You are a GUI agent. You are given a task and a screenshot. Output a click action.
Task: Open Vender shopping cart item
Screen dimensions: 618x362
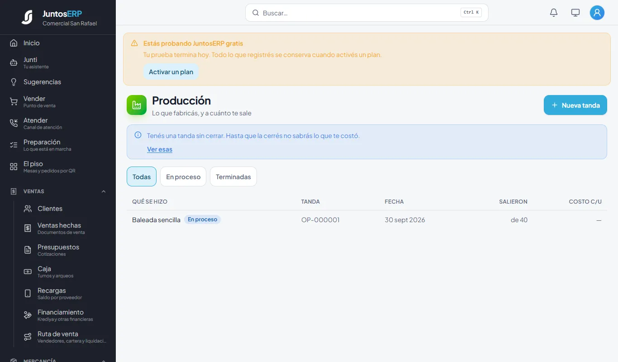(58, 101)
